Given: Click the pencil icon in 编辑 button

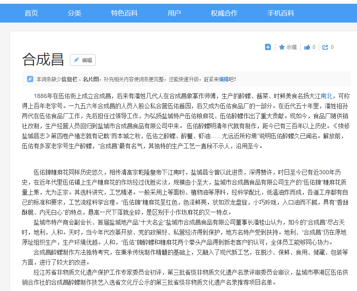Looking at the screenshot, I should (x=77, y=60).
